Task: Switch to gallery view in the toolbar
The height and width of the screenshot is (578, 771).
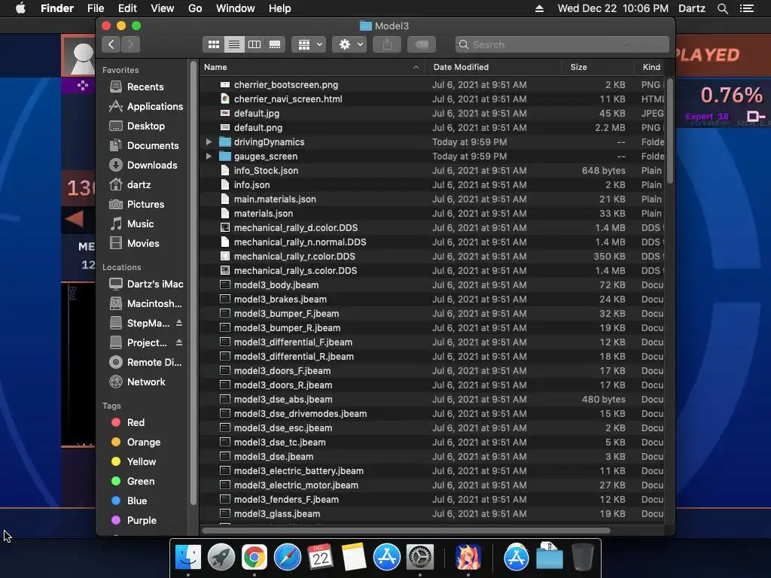Action: pos(275,44)
